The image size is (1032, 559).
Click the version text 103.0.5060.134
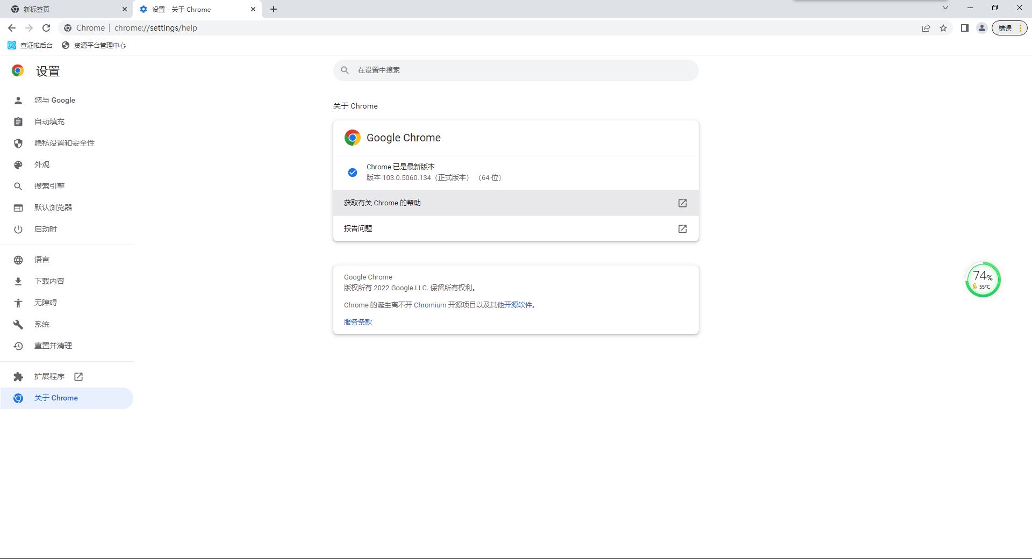point(407,177)
